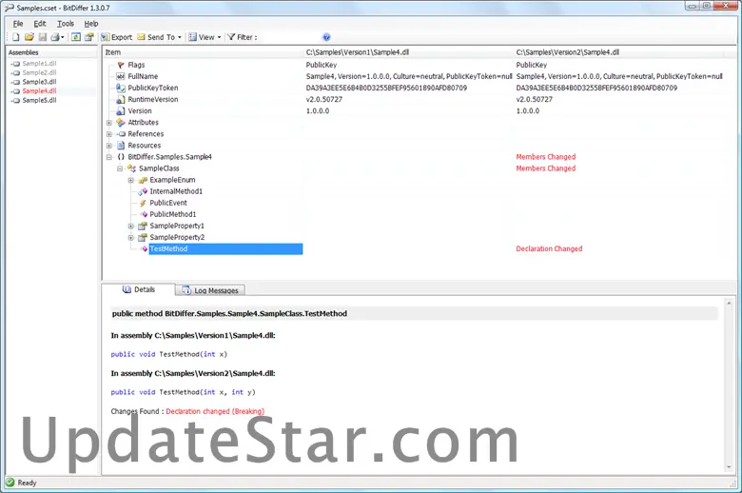The width and height of the screenshot is (742, 493).
Task: Expand the References node
Action: (x=109, y=134)
